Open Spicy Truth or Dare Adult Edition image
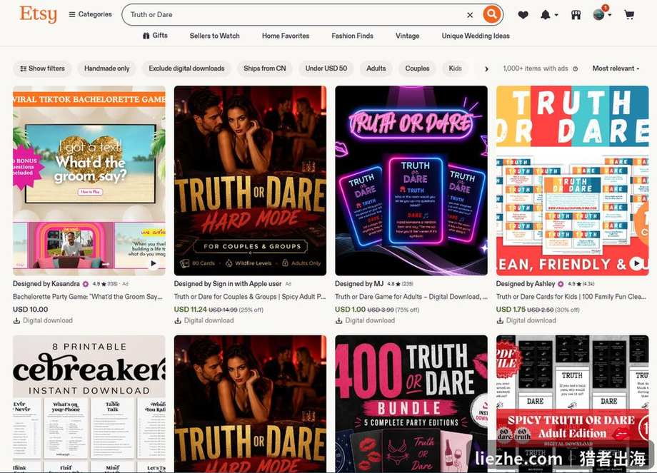The image size is (657, 473). tap(572, 404)
